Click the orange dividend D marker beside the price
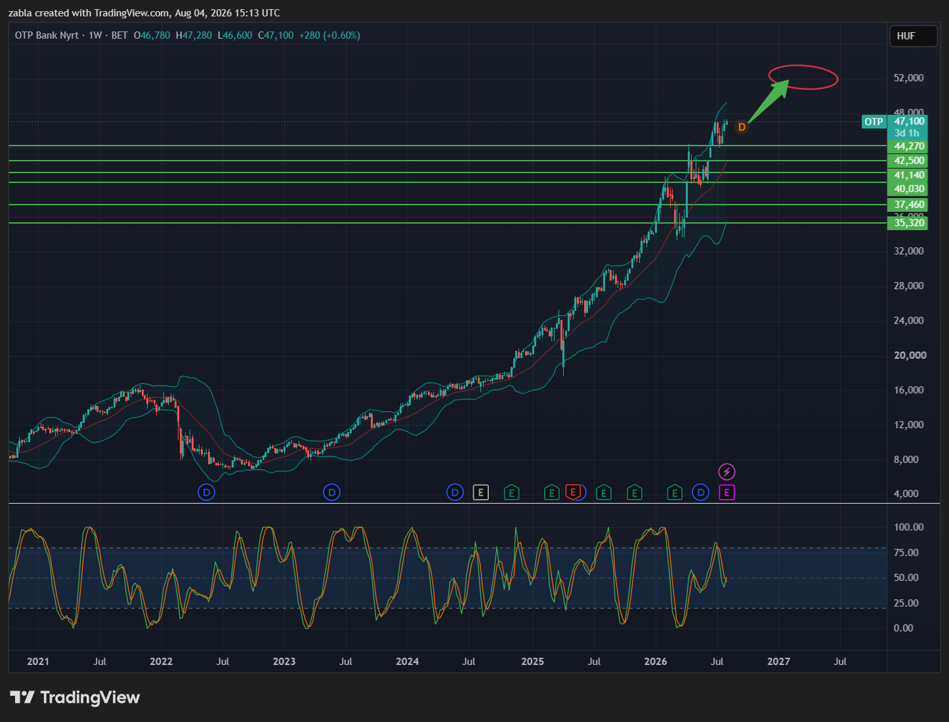Screen dimensions: 949x722 pyautogui.click(x=742, y=127)
